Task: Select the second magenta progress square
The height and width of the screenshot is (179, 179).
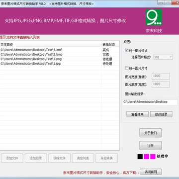Action: click(153, 157)
